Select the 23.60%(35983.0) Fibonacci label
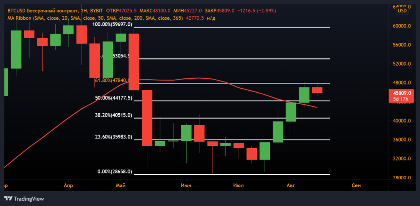420x206 pixels. point(113,137)
